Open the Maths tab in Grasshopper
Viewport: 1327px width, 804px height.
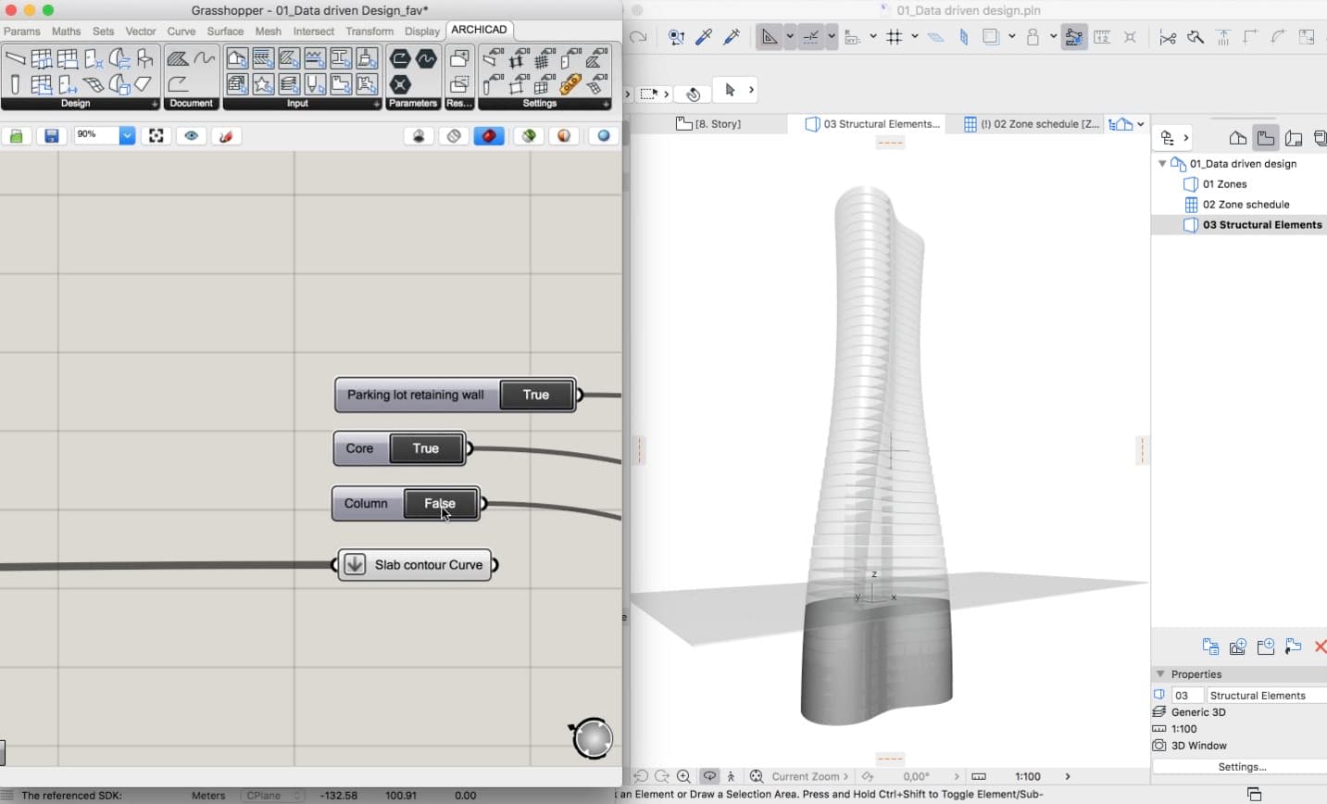[x=67, y=31]
